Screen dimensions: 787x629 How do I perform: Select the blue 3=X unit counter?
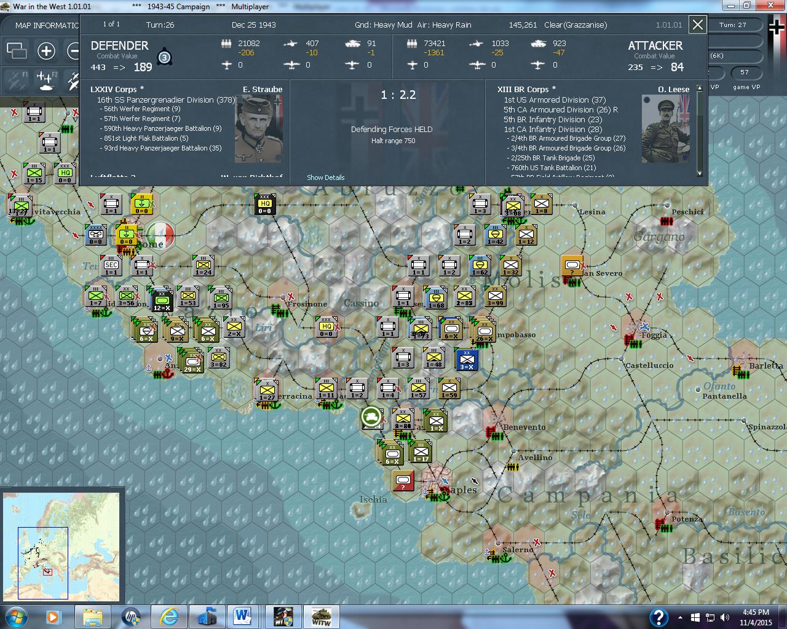click(x=466, y=359)
